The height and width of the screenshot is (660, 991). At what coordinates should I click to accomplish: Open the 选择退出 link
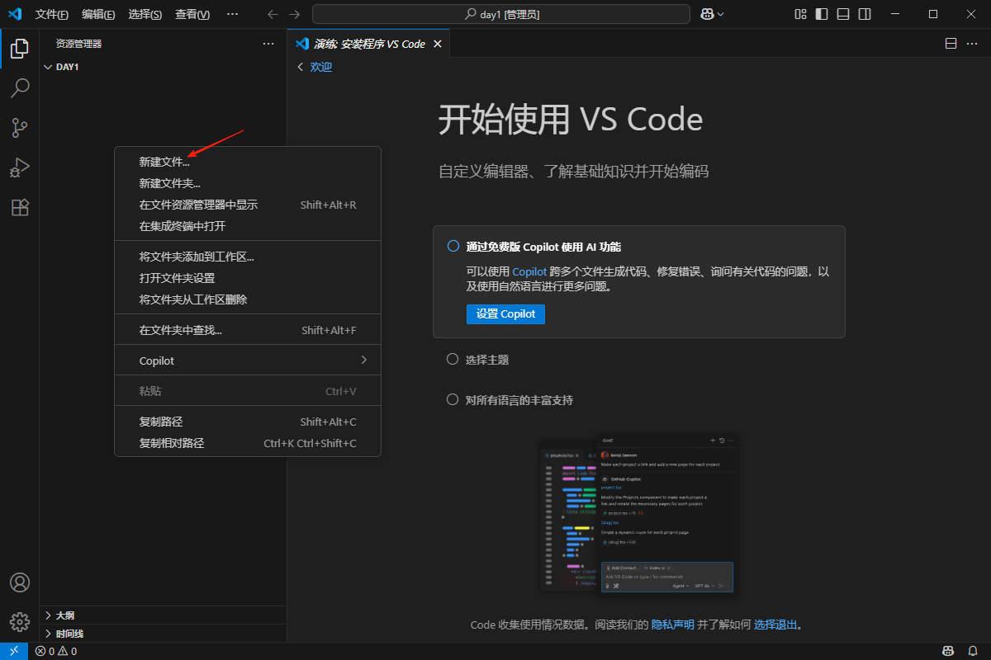pos(775,625)
